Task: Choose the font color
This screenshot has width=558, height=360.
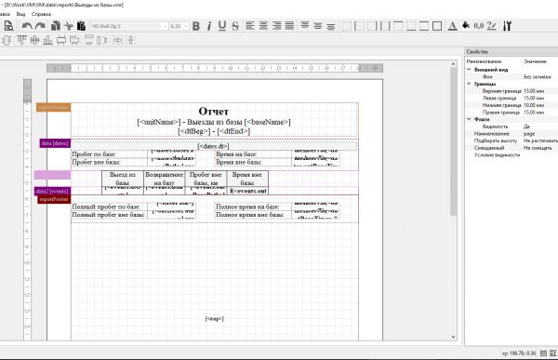Action: coord(452,26)
